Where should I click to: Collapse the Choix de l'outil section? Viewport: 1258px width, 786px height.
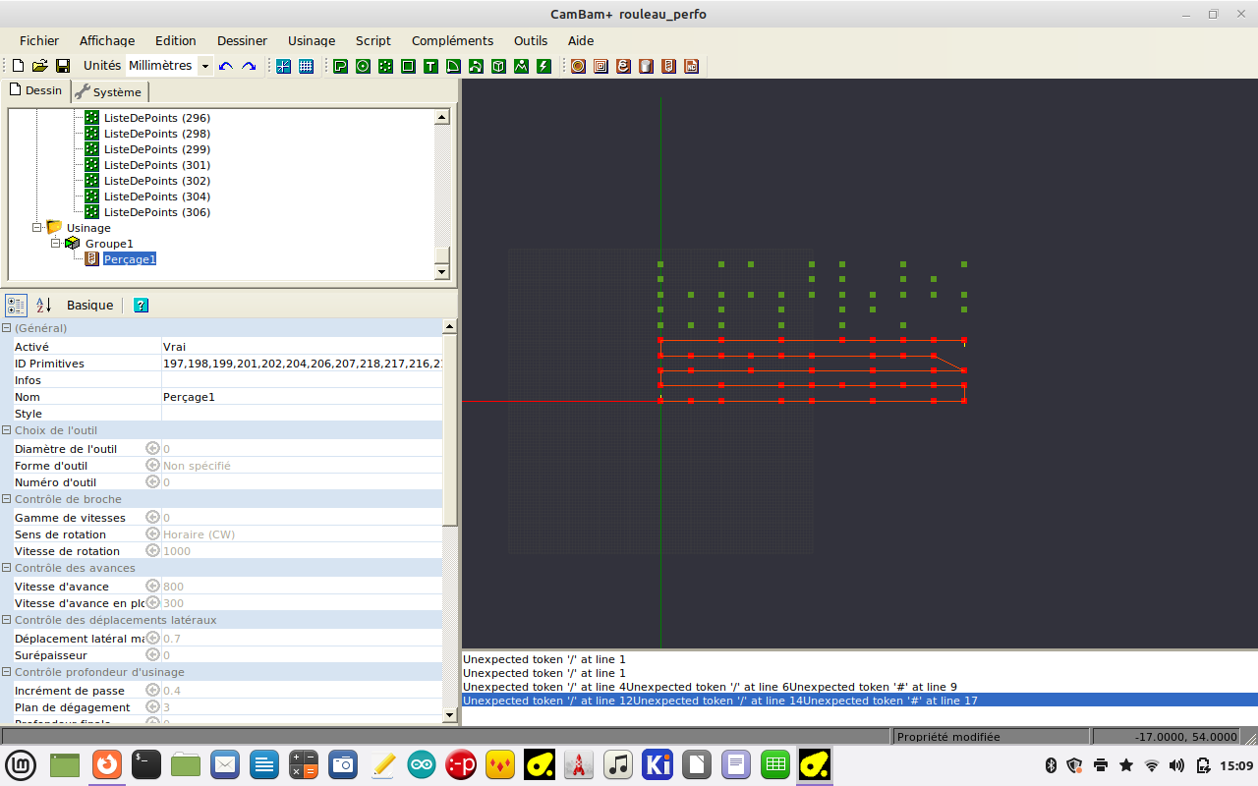(x=7, y=430)
